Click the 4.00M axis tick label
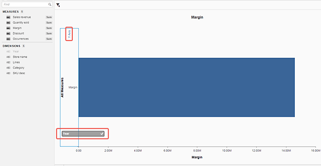Screen dimensions: 321x166 tap(138, 151)
